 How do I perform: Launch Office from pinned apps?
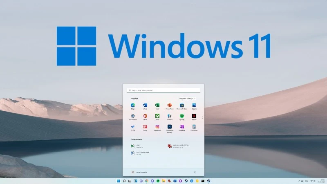[x=145, y=117]
